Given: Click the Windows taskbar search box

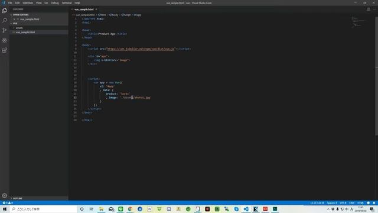Looking at the screenshot, I should [x=43, y=209].
